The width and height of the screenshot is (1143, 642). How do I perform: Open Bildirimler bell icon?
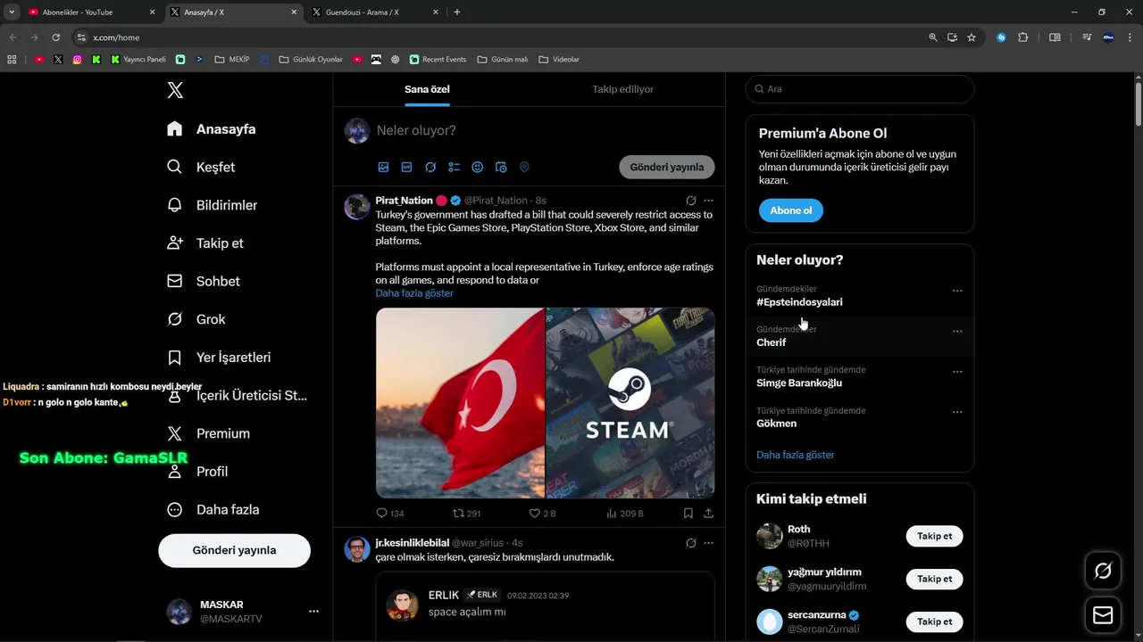tap(175, 205)
